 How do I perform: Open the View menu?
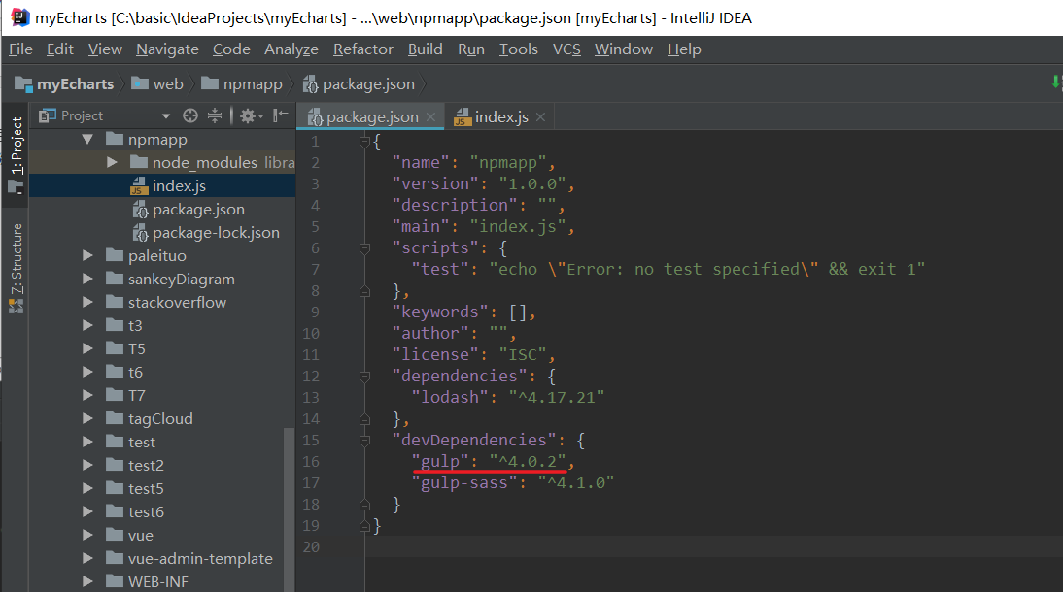coord(105,49)
